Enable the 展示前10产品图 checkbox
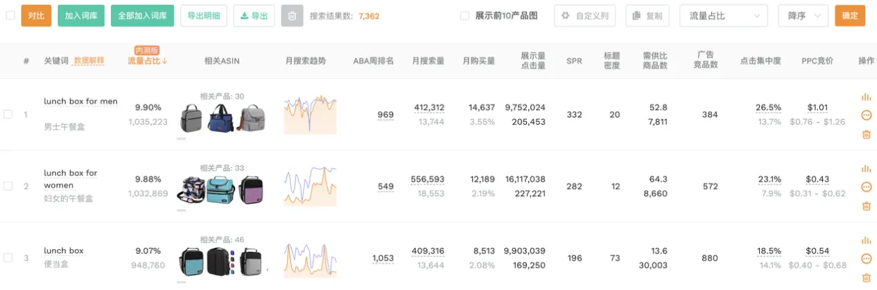Image resolution: width=877 pixels, height=290 pixels. [464, 15]
